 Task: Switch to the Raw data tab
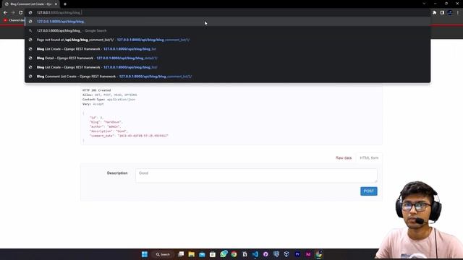(x=344, y=158)
